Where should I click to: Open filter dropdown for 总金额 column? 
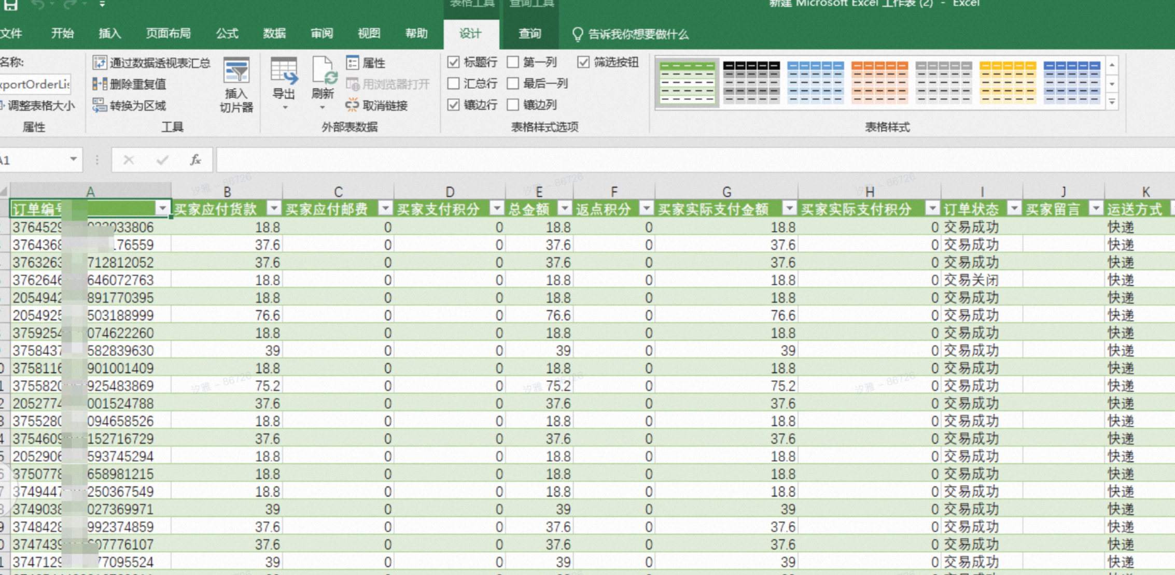565,208
